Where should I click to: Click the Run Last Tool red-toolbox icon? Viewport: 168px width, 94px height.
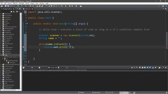point(26,6)
